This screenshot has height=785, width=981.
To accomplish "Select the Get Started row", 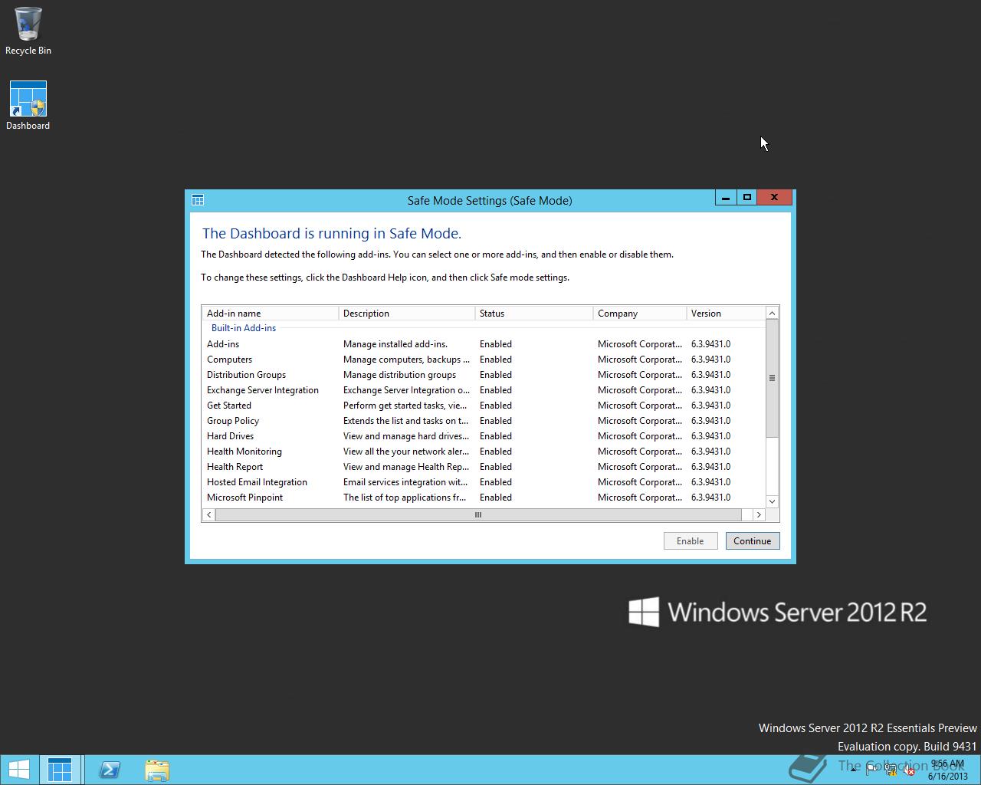I will coord(484,406).
